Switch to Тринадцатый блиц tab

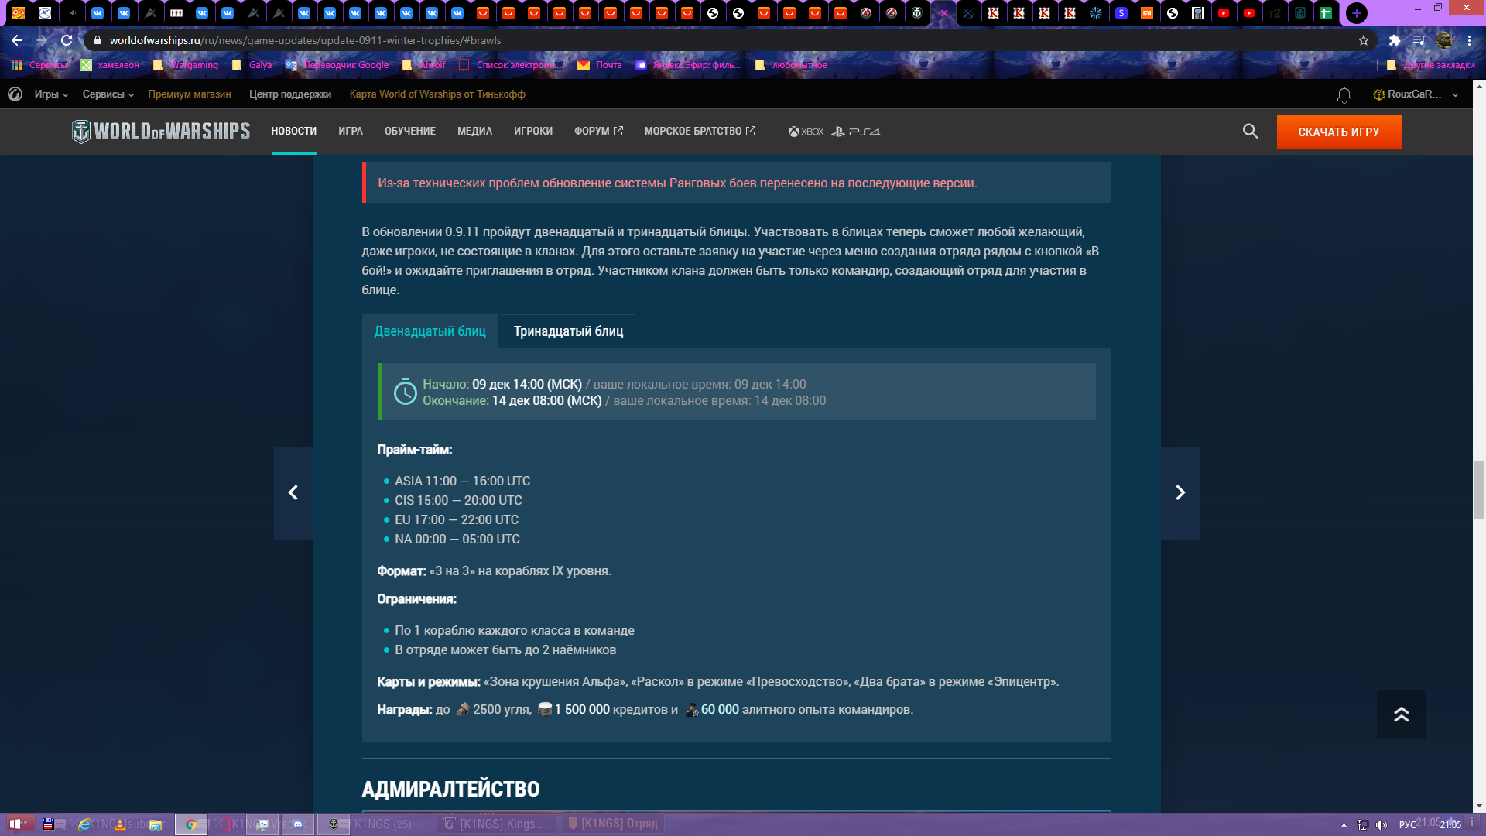pyautogui.click(x=568, y=331)
